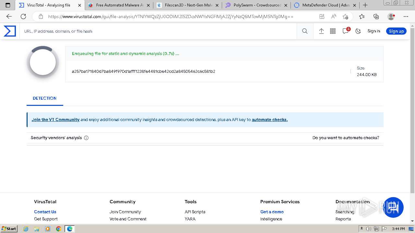Click the Read aloud icon

[x=334, y=17]
